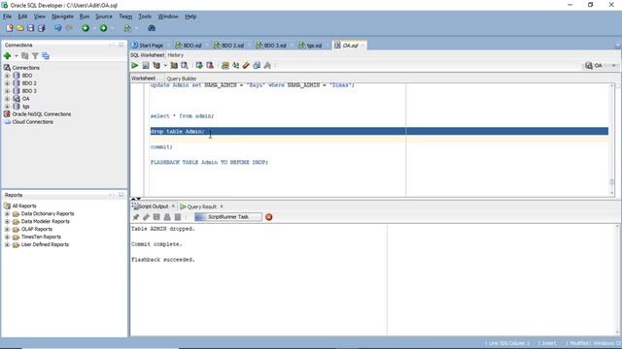Click the ScriptRunner Task progress bar

[228, 217]
